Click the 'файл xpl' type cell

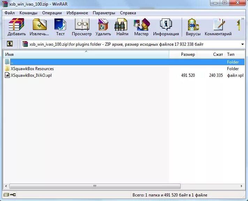pos(235,75)
